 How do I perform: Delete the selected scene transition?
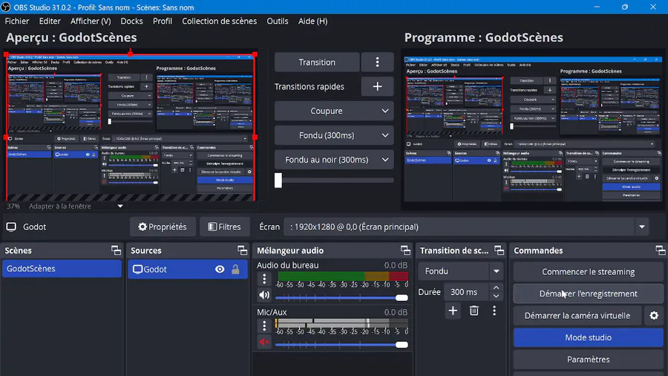tap(474, 311)
